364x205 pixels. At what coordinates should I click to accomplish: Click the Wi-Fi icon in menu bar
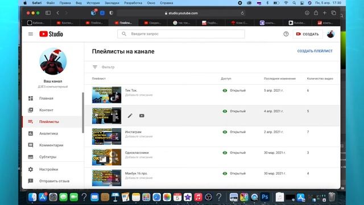(x=286, y=3)
